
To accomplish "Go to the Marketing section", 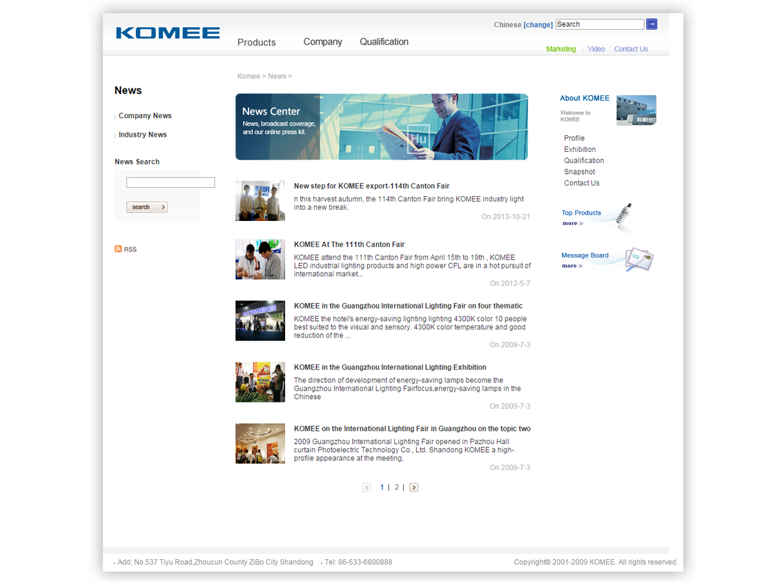I will click(x=561, y=49).
